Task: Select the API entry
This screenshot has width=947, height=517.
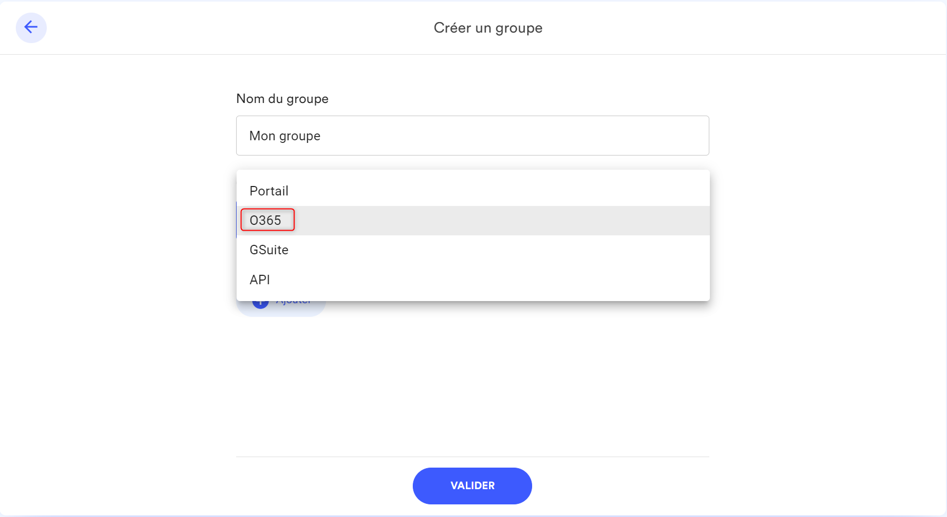Action: pos(260,280)
